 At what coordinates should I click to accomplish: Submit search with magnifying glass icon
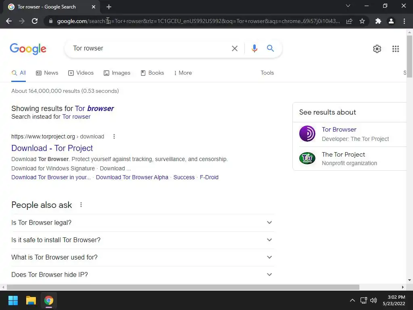click(270, 48)
